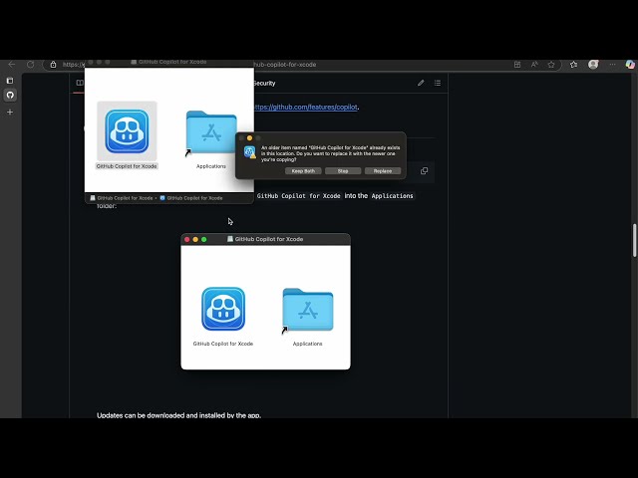The image size is (638, 478).
Task: Copy the code block with copy icon
Action: pos(424,170)
